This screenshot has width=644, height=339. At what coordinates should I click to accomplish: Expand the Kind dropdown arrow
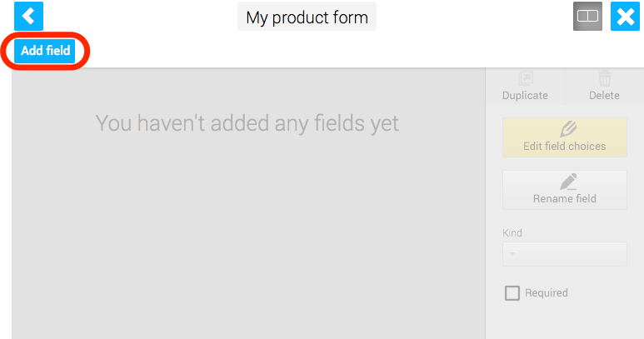[512, 254]
